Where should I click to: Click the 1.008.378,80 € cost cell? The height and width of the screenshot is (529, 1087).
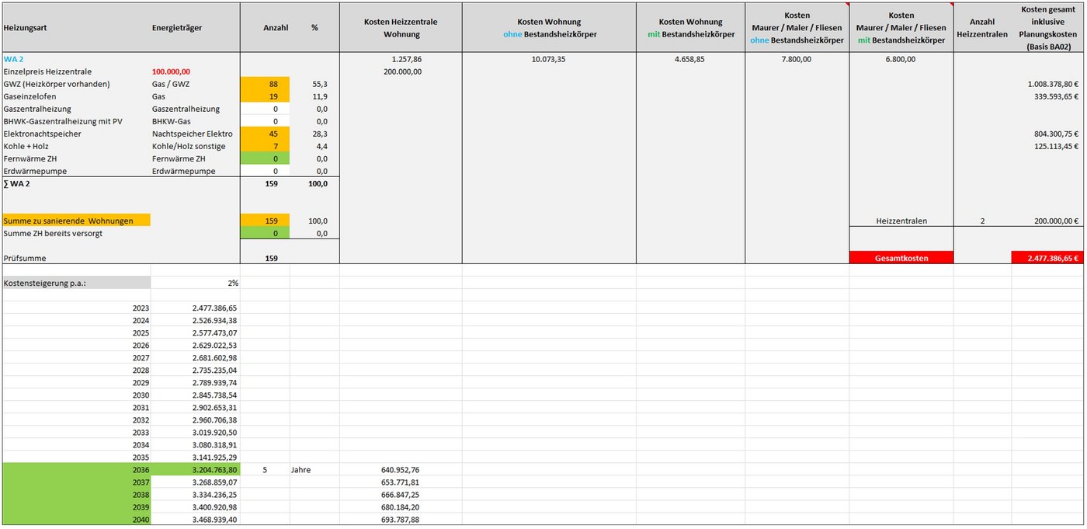click(1047, 84)
